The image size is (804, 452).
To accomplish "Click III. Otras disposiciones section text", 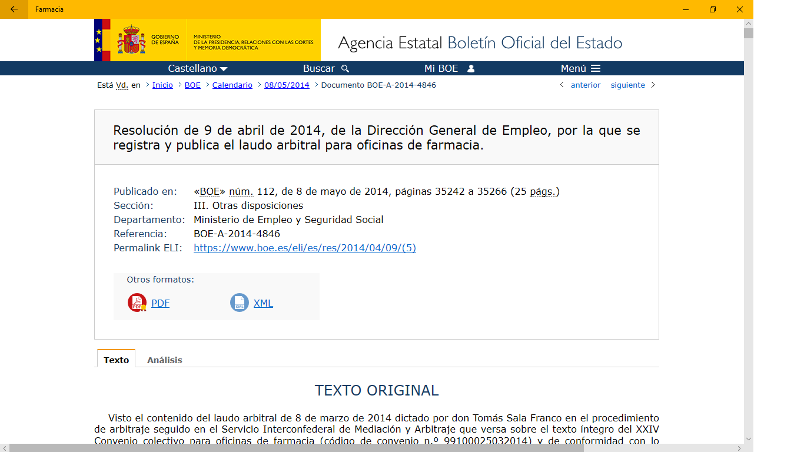I will pyautogui.click(x=248, y=205).
